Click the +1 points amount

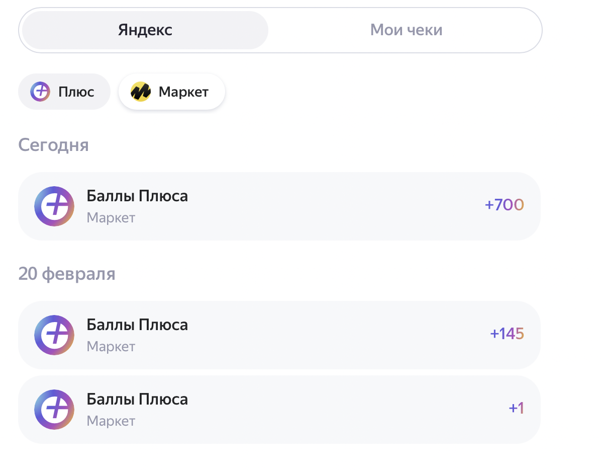(x=516, y=408)
